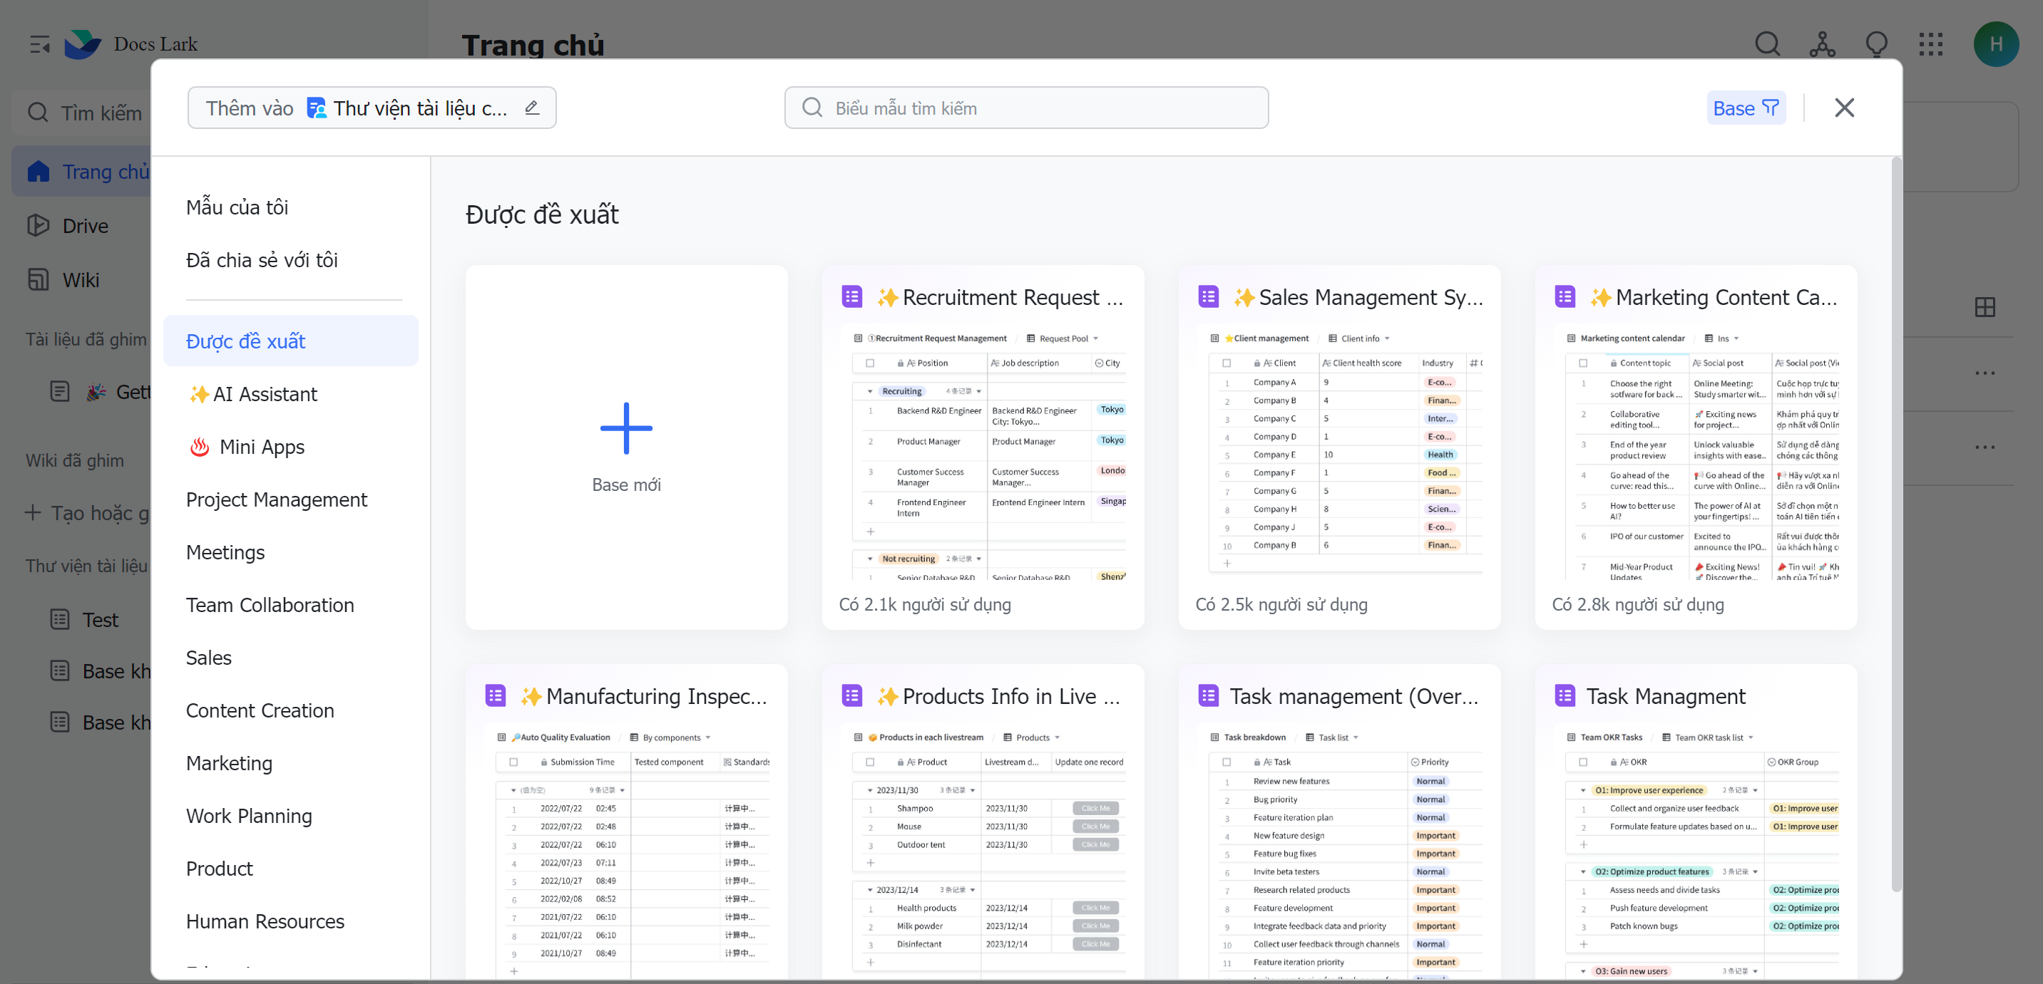The height and width of the screenshot is (984, 2043).
Task: Open Mẫu của tôi templates
Action: pyautogui.click(x=236, y=207)
